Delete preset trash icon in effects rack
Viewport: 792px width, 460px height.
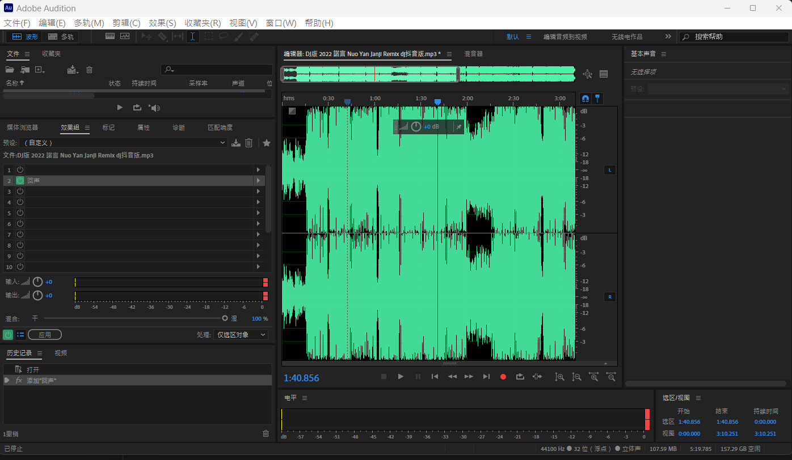(x=248, y=143)
